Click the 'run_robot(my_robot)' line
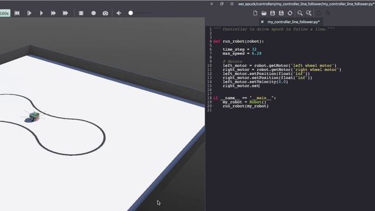This screenshot has height=211, width=375. (246, 106)
